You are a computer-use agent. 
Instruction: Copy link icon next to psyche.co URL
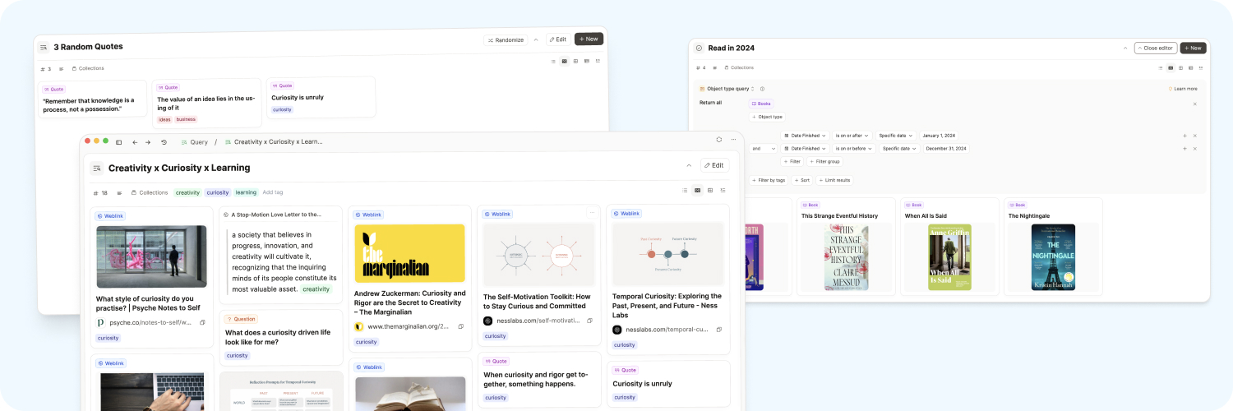(202, 323)
